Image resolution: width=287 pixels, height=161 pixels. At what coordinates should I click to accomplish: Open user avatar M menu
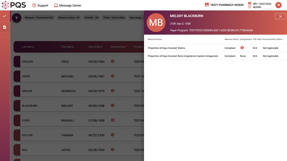pyautogui.click(x=278, y=5)
